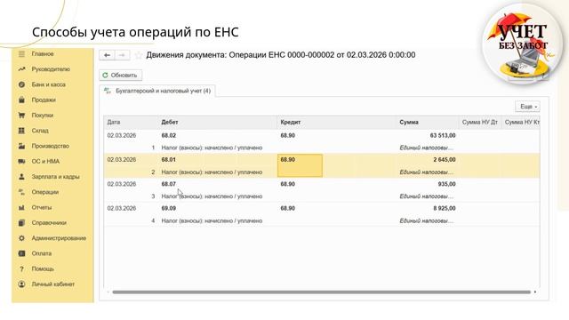Open the Еще dropdown menu
This screenshot has width=569, height=320.
(527, 107)
